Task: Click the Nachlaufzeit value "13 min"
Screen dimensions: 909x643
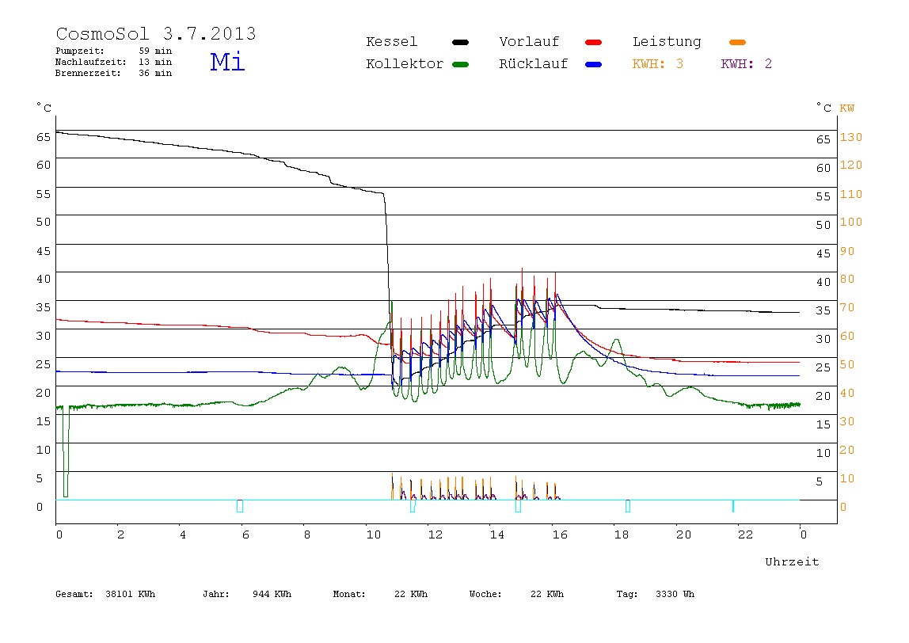Action: [x=155, y=62]
